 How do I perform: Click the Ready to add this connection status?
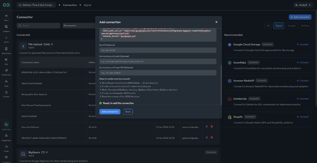click(116, 103)
